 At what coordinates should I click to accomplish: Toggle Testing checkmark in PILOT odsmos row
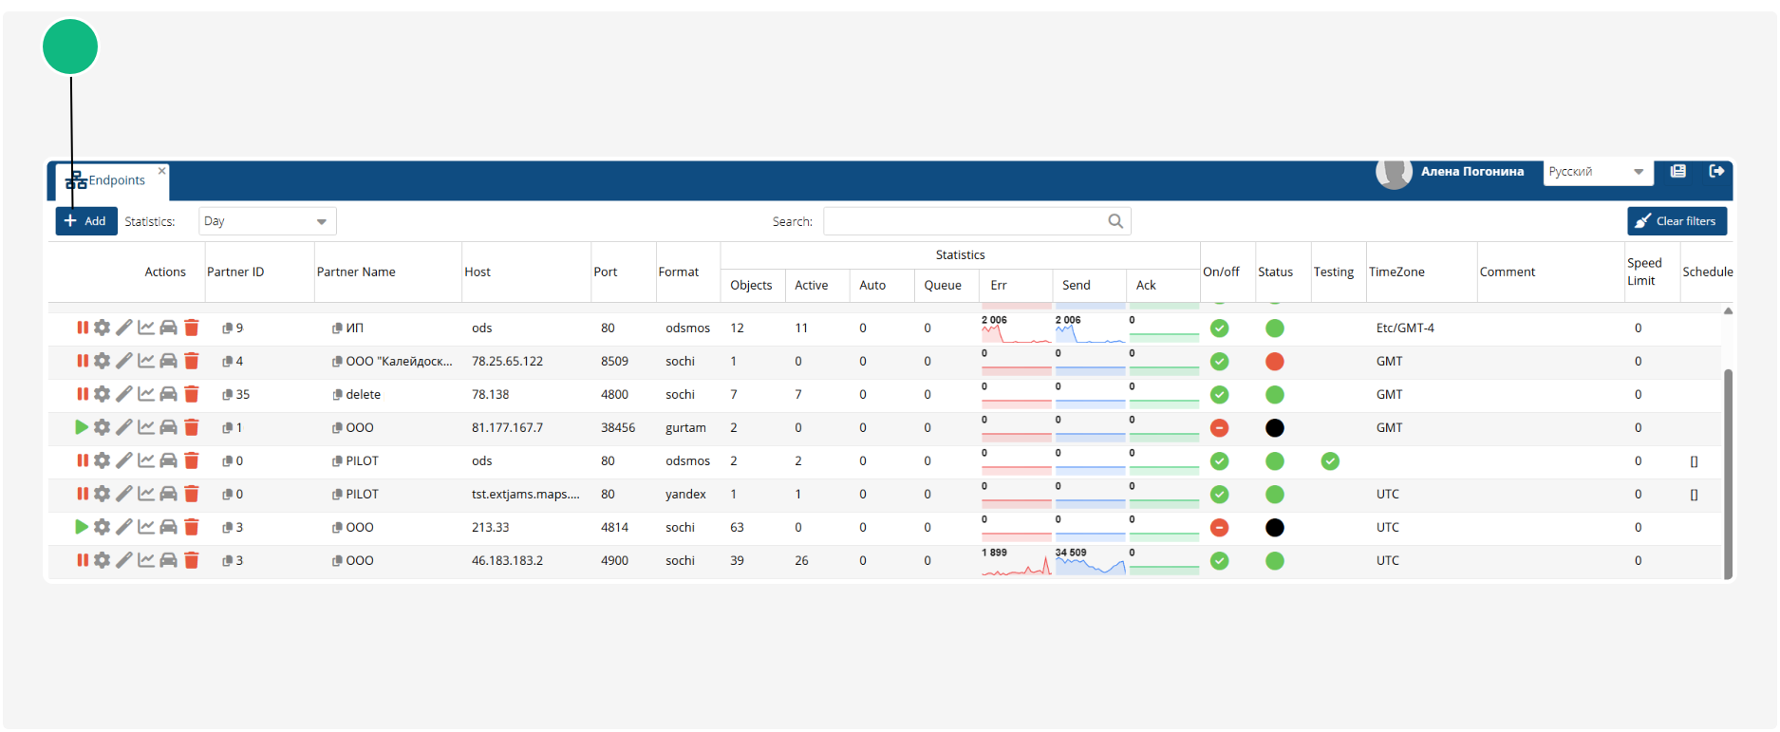pyautogui.click(x=1330, y=461)
